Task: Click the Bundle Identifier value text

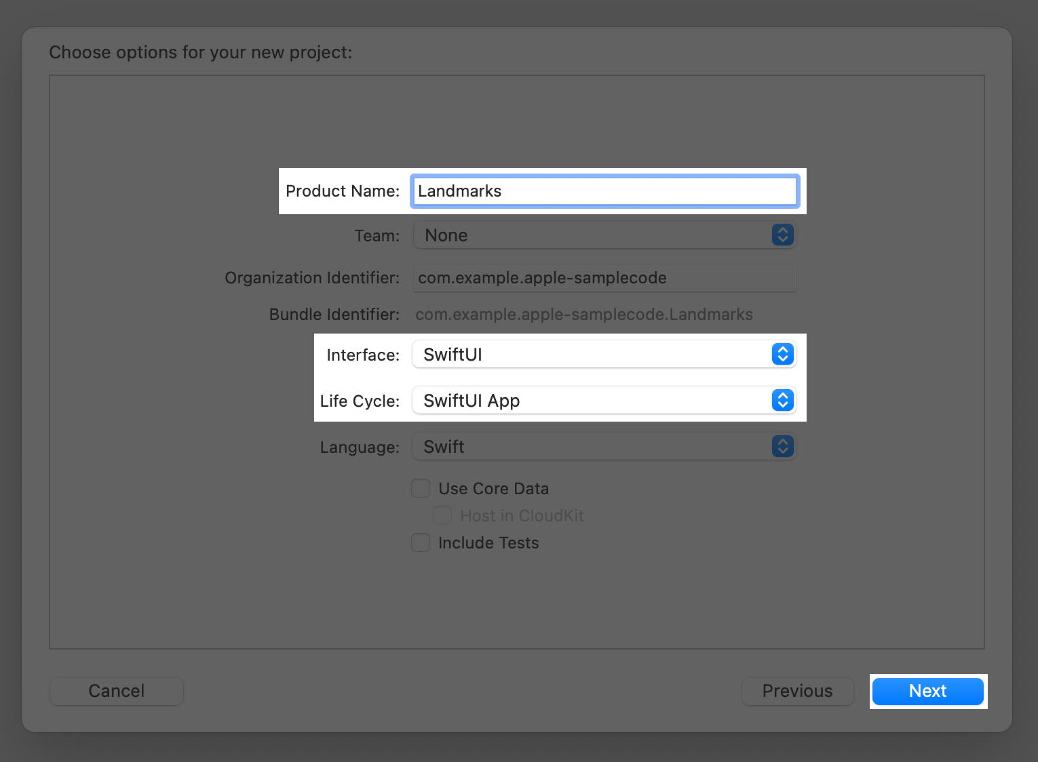Action: coord(584,315)
